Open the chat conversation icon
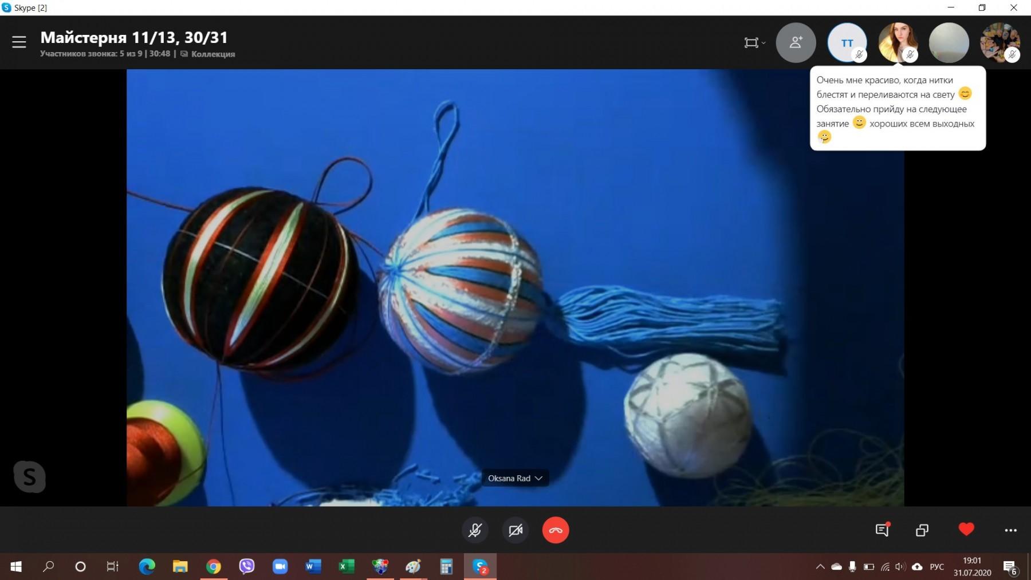This screenshot has height=580, width=1031. 882,530
